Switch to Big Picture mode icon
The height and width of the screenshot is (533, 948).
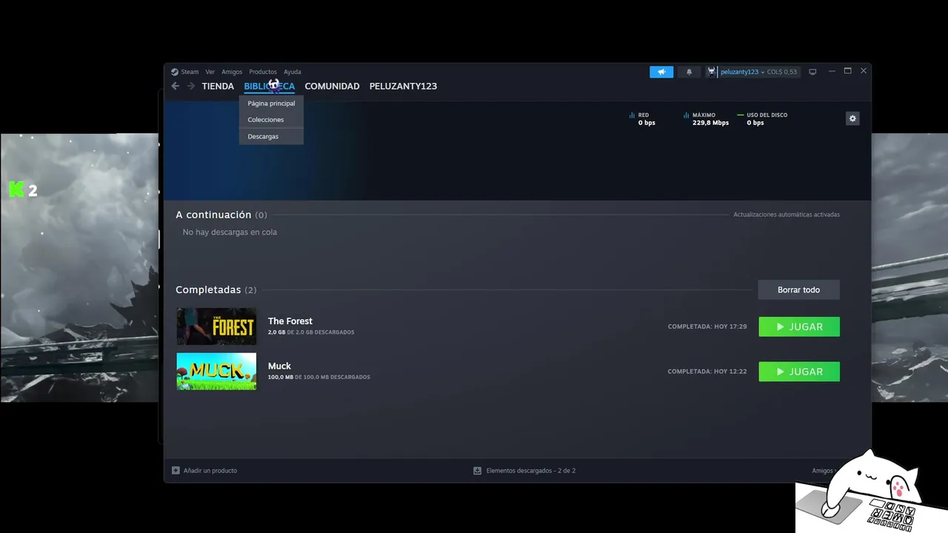click(x=812, y=72)
